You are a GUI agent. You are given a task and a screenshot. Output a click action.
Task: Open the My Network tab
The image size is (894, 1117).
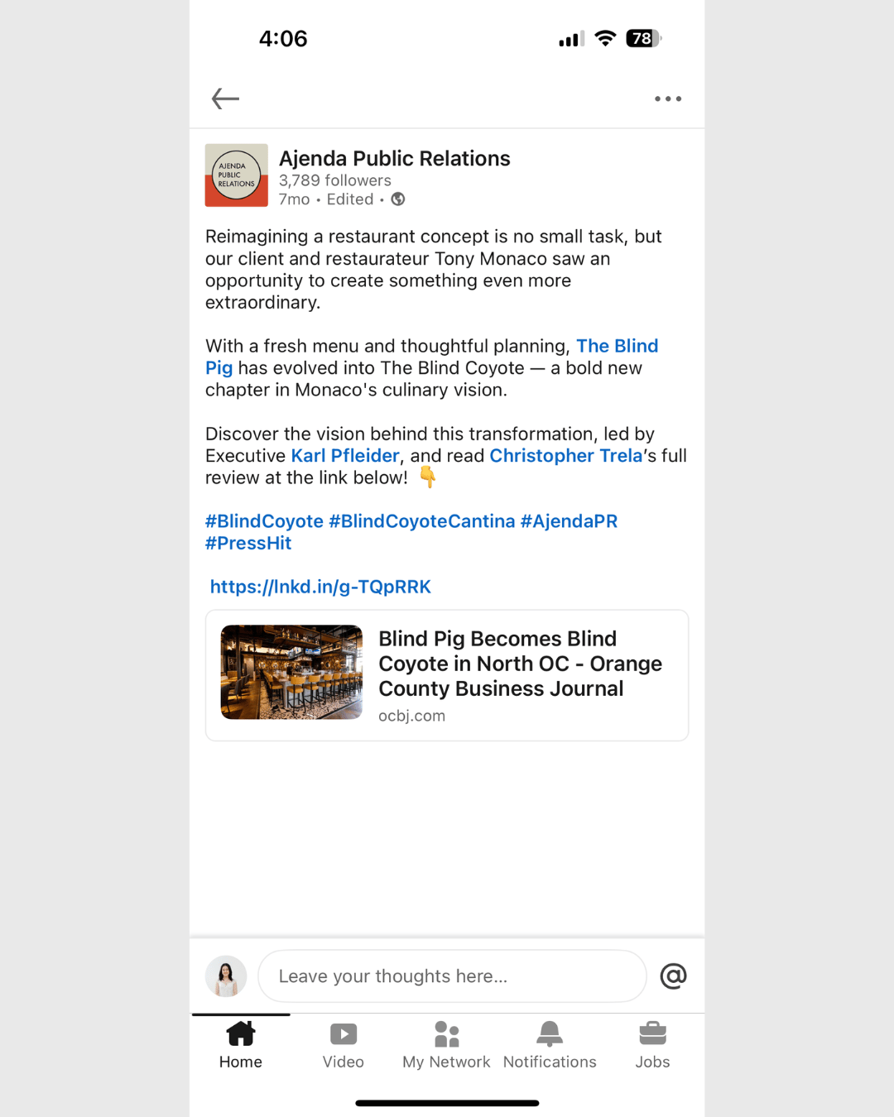(x=446, y=1046)
